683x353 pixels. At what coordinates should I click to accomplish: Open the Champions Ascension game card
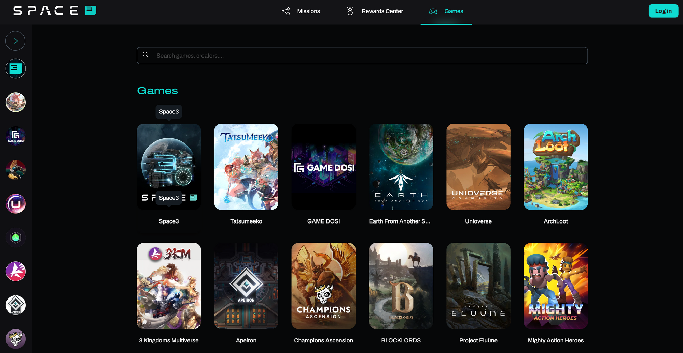coord(323,286)
